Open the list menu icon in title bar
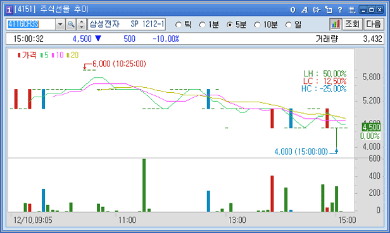 pos(352,10)
